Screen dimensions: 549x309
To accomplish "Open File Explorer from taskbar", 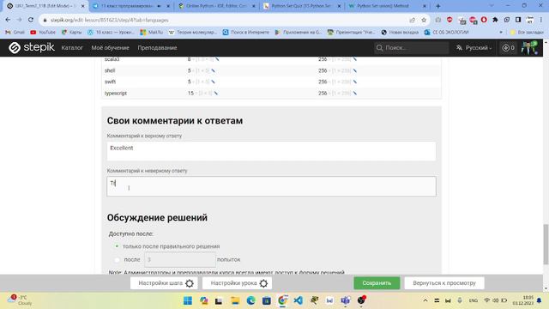I will 235,300.
